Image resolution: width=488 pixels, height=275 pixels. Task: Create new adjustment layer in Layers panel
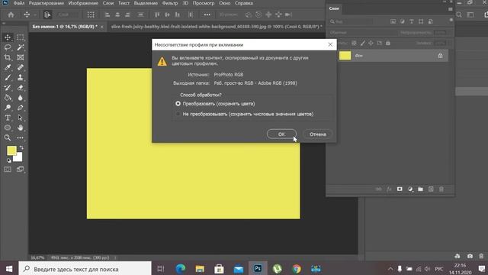(410, 189)
